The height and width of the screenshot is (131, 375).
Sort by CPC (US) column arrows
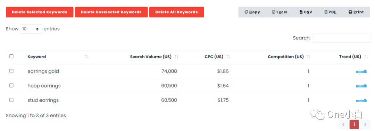pos(228,57)
